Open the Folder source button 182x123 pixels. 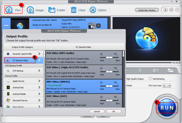[57, 10]
